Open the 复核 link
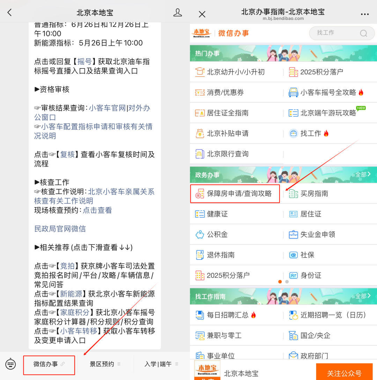 (67, 154)
